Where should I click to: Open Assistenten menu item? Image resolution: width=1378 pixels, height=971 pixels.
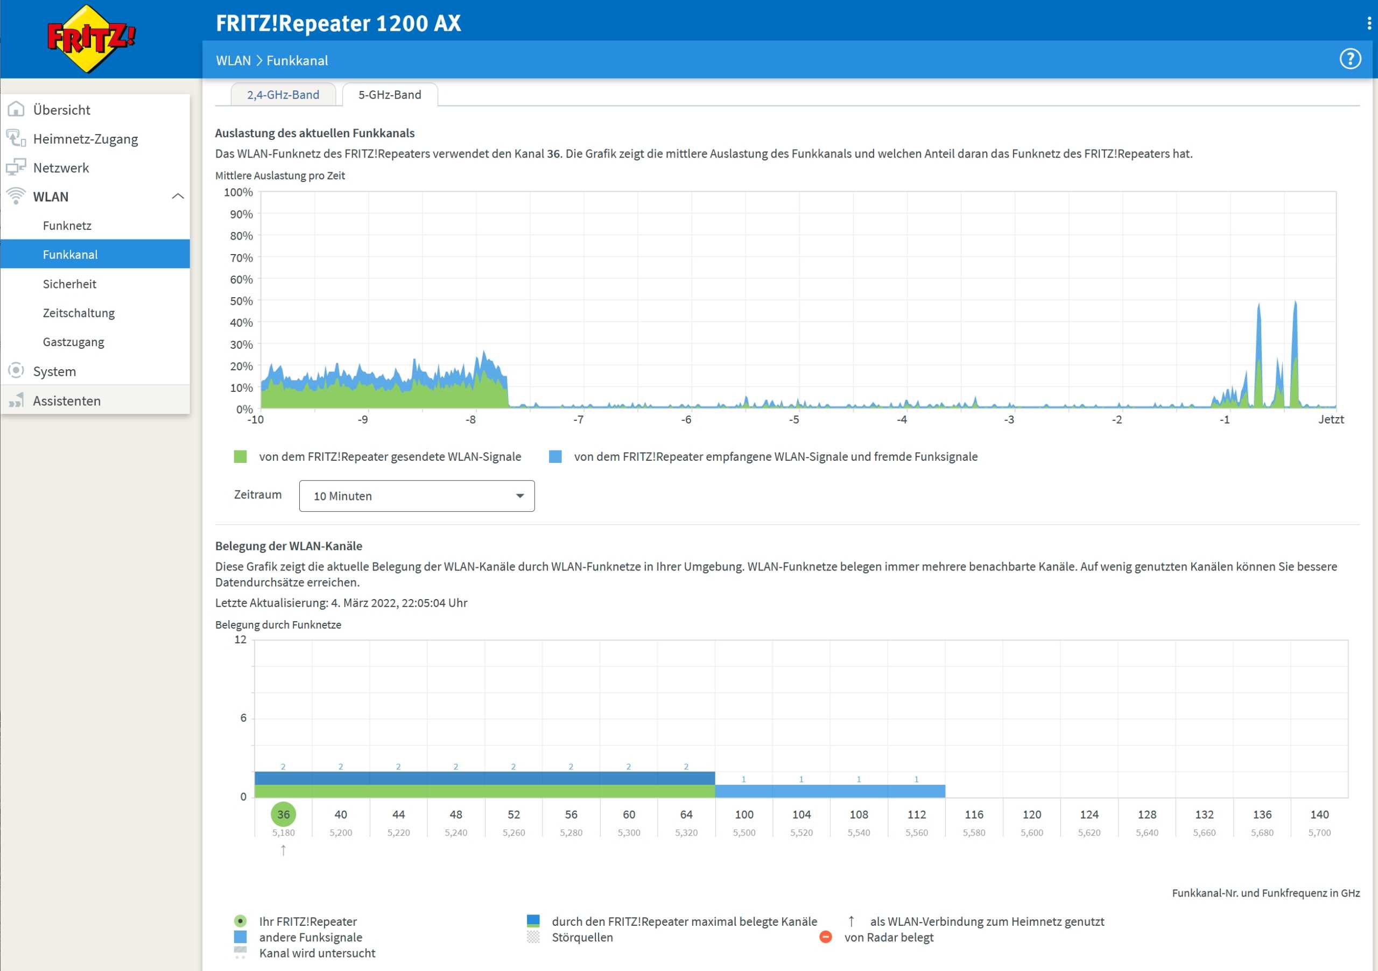click(95, 400)
